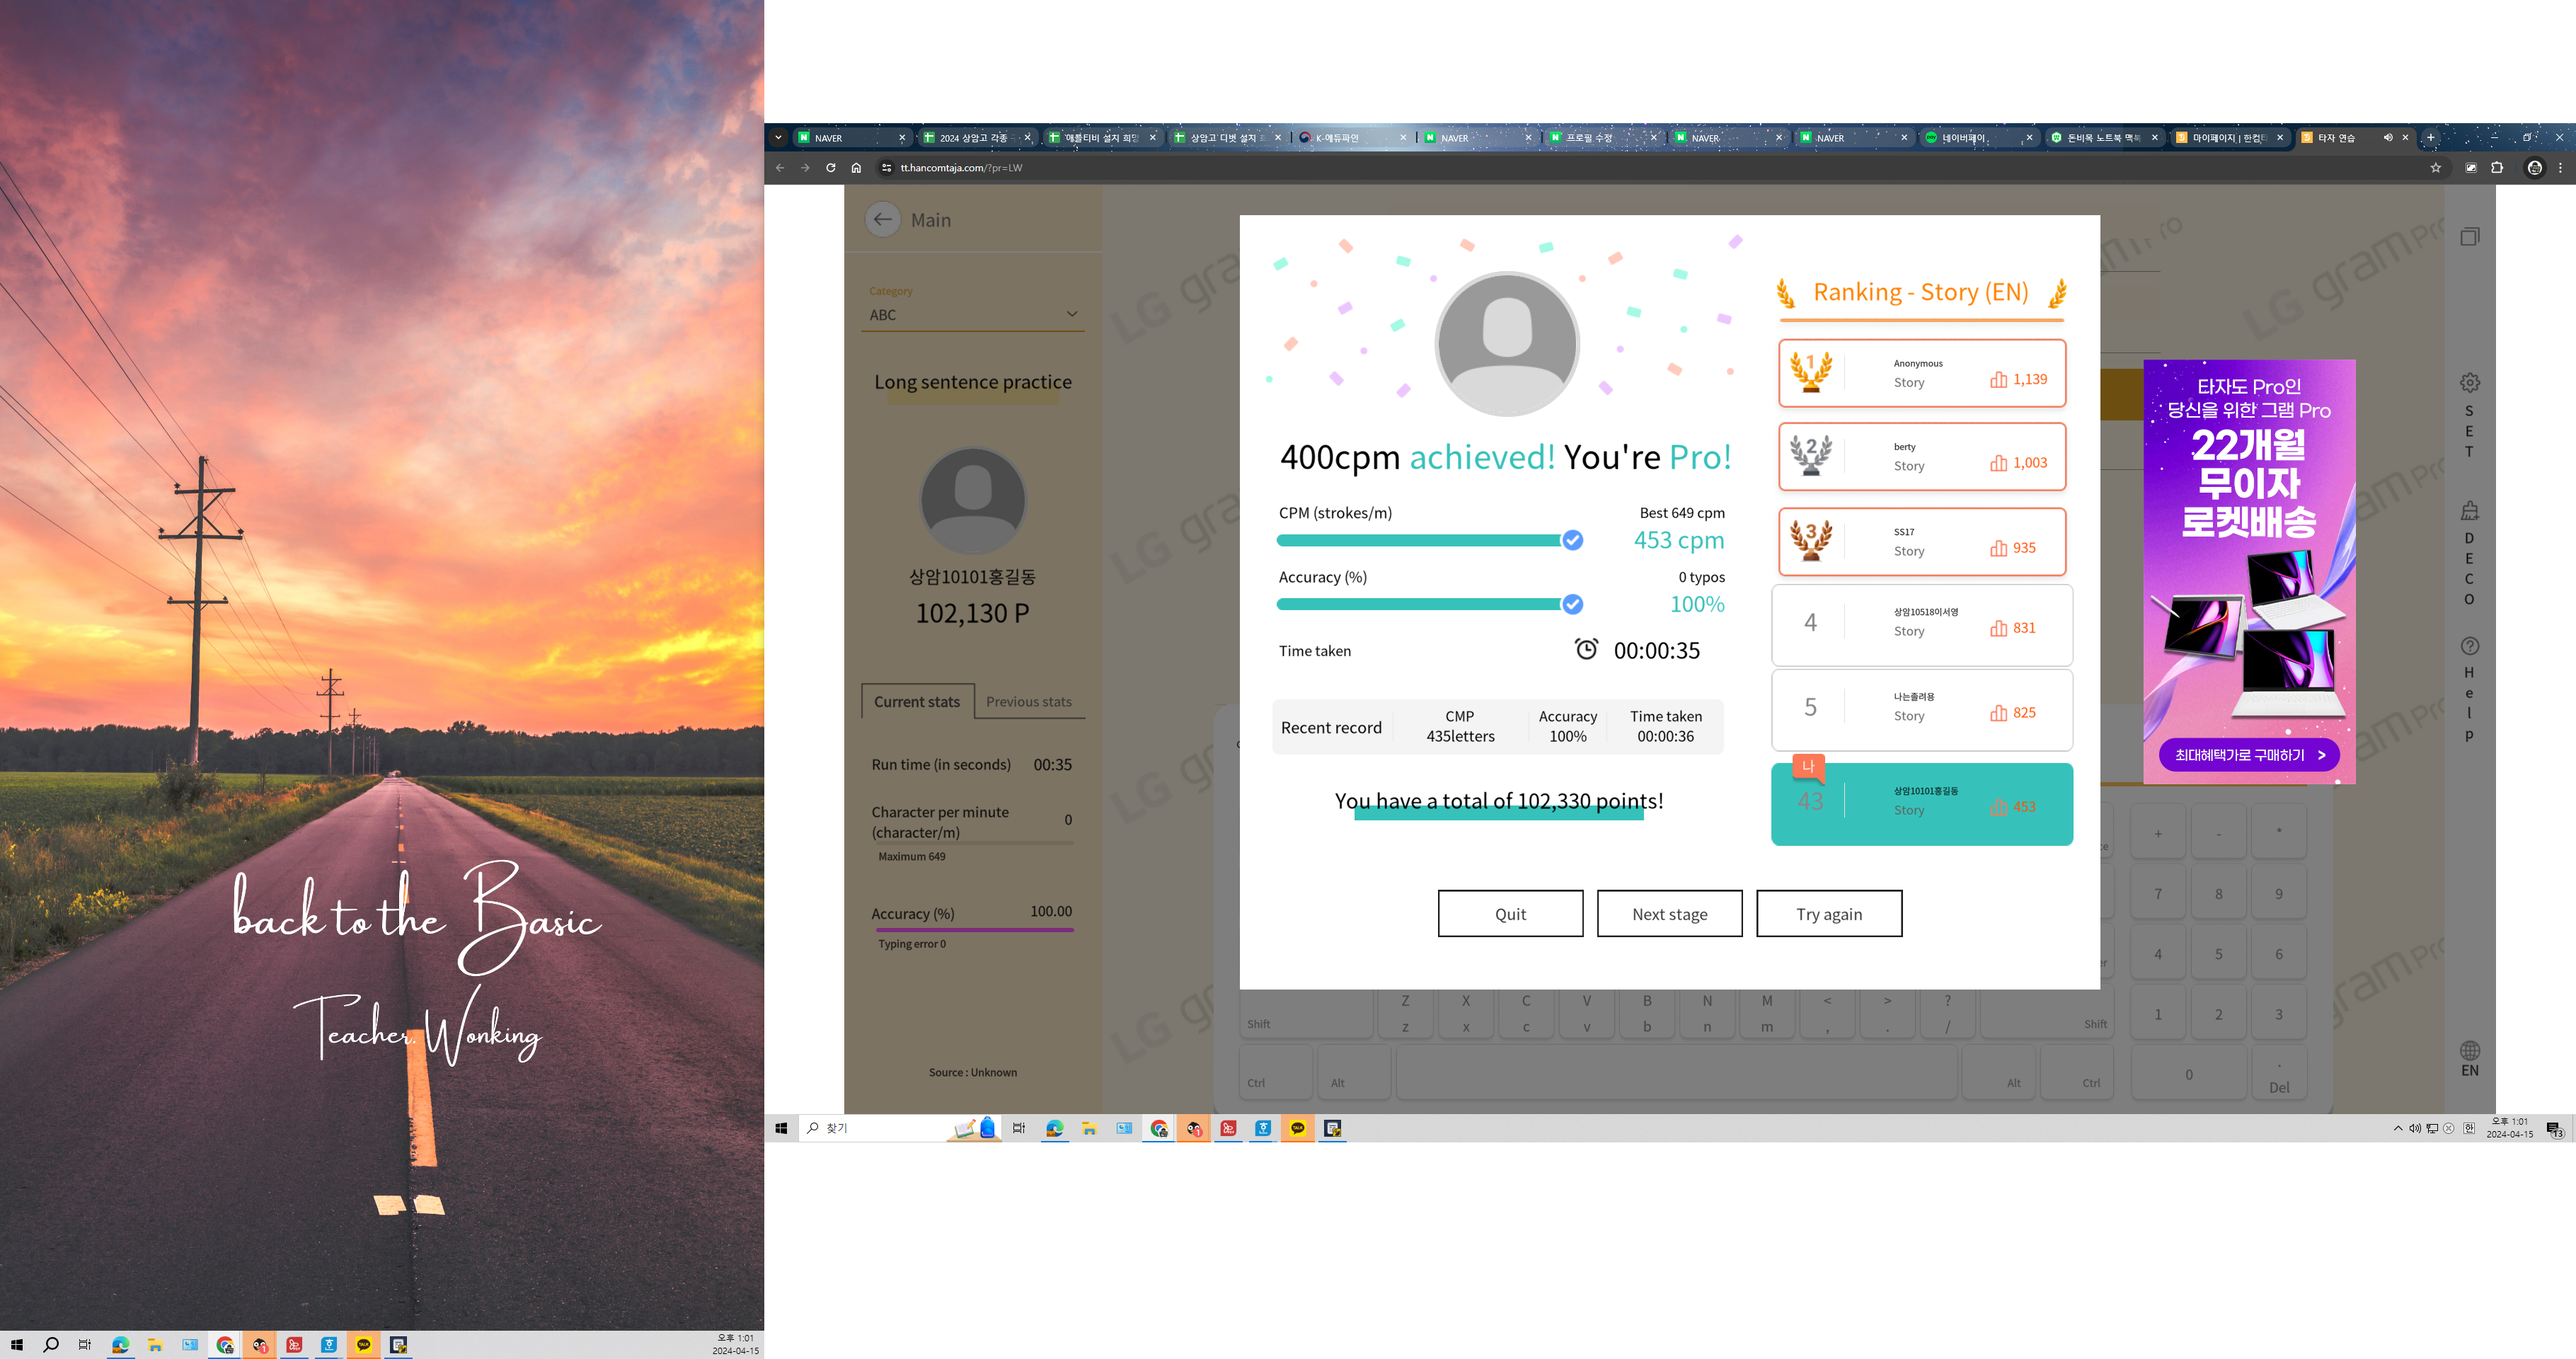Click the fullscreen window icon at top right

pos(2469,237)
